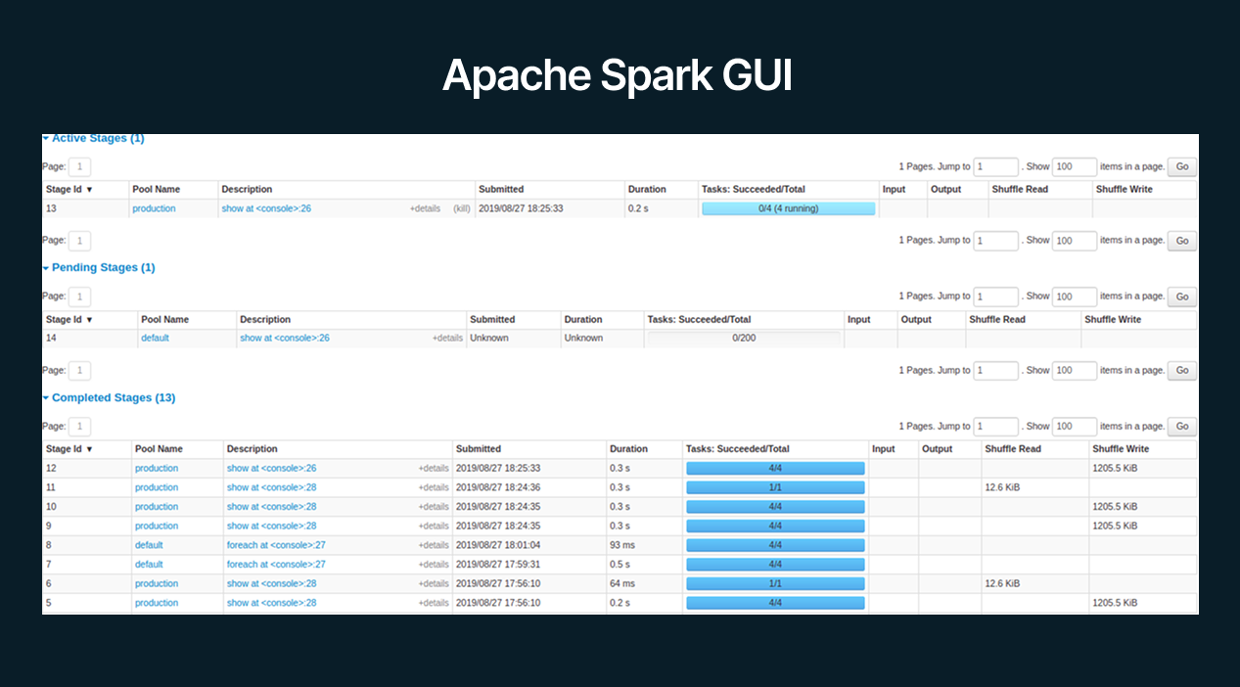The height and width of the screenshot is (687, 1240).
Task: Sort Completed Stages by Duration column
Action: point(628,449)
